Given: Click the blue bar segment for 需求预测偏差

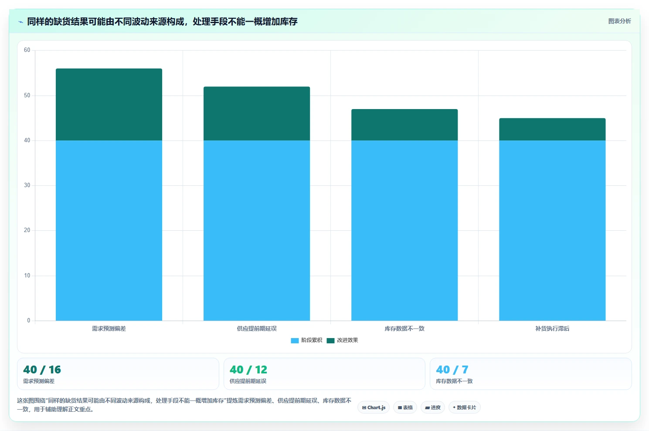Looking at the screenshot, I should click(109, 230).
